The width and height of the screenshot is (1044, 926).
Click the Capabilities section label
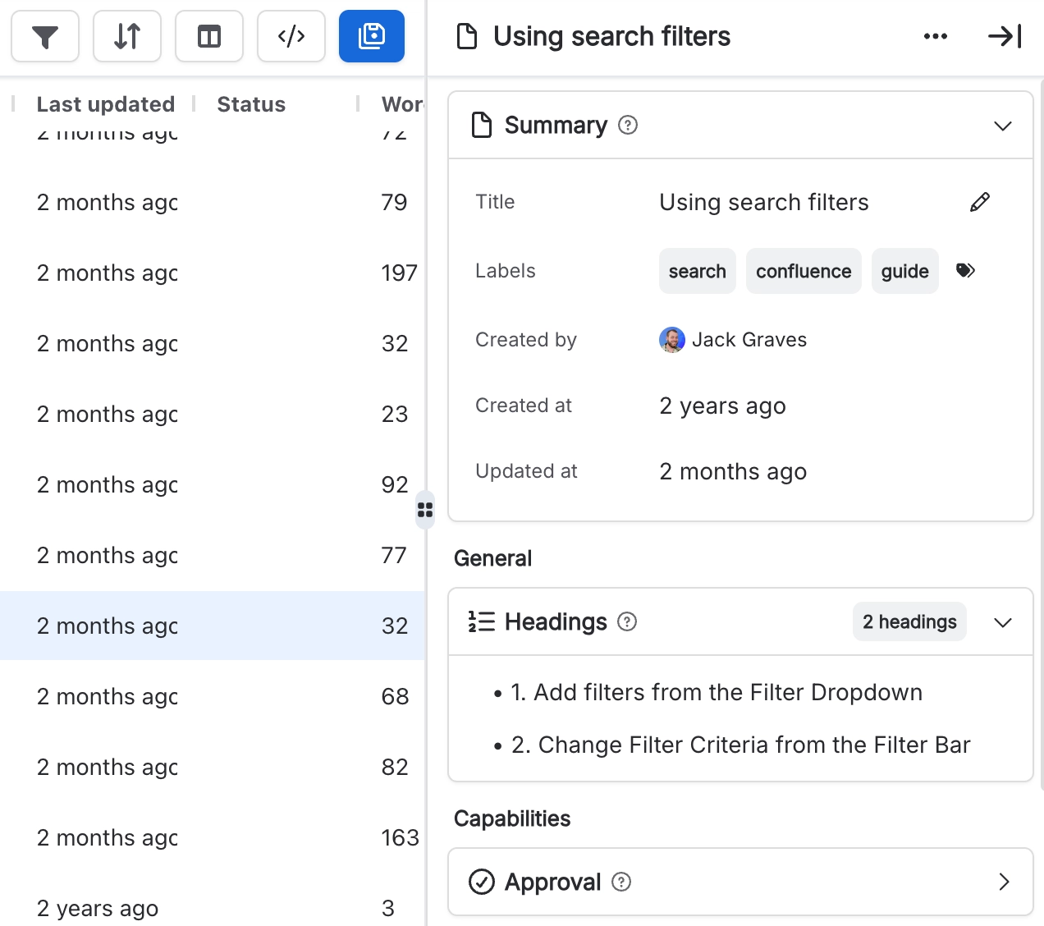(512, 818)
